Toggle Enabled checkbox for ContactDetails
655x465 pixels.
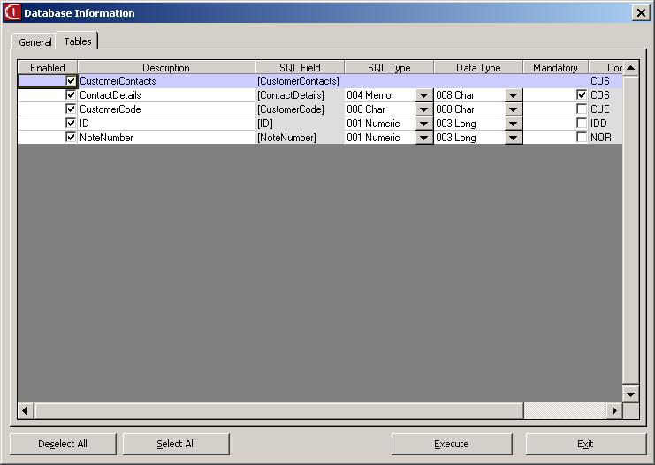tap(71, 94)
